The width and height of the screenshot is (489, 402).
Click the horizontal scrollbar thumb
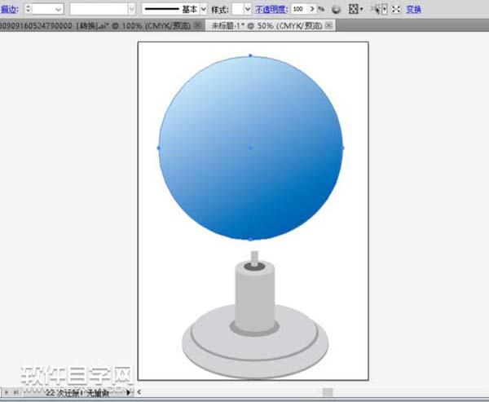328,392
